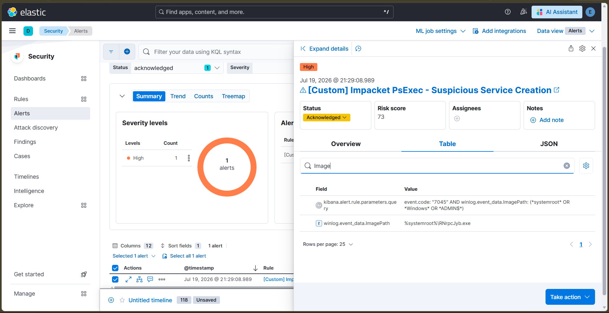Open the Acknowledged status dropdown
Screen dimensions: 609x313
click(x=327, y=118)
